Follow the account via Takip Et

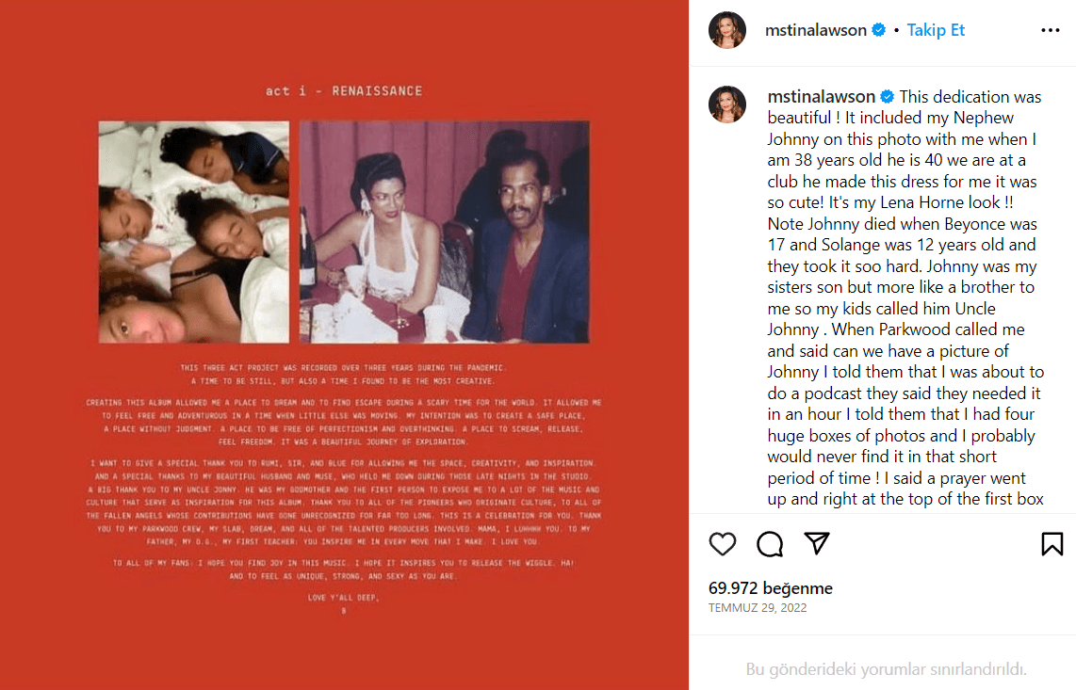point(936,30)
